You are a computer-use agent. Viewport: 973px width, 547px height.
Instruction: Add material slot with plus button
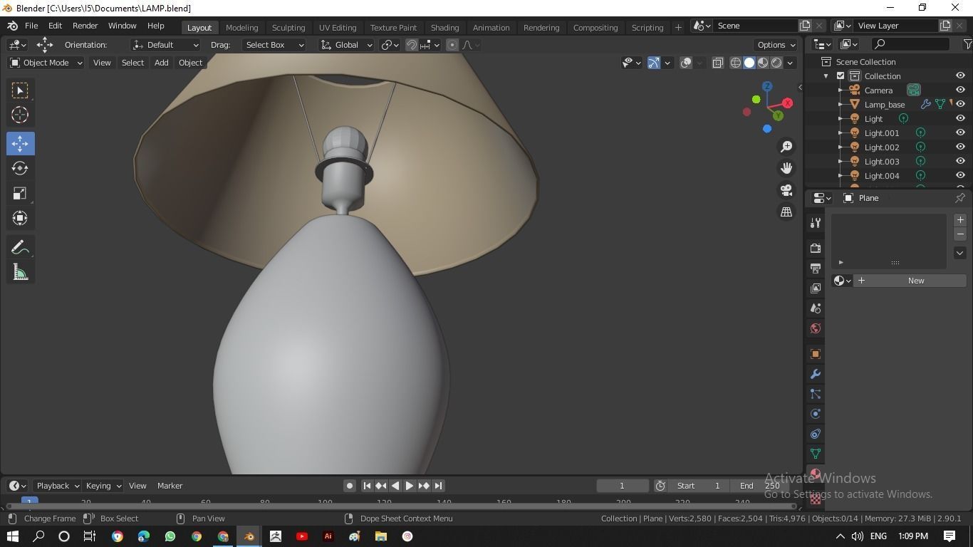click(960, 220)
